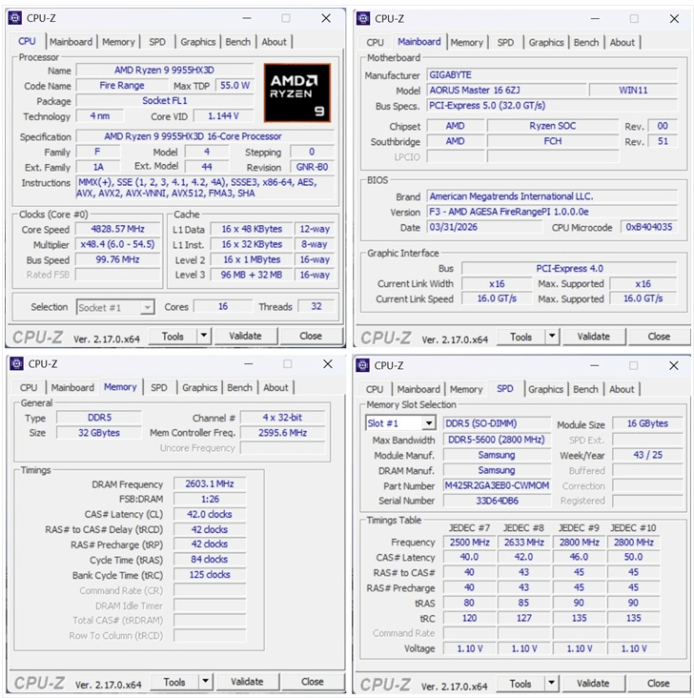This screenshot has width=694, height=698.
Task: Click the CPU Microcode value 0xB404035
Action: click(x=649, y=227)
